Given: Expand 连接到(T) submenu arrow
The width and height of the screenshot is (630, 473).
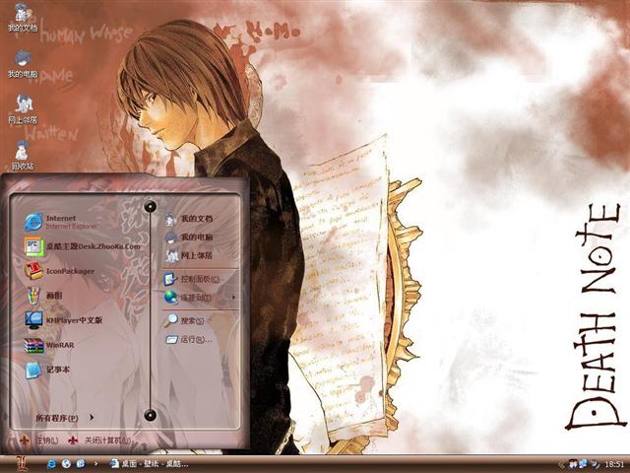Looking at the screenshot, I should 233,298.
